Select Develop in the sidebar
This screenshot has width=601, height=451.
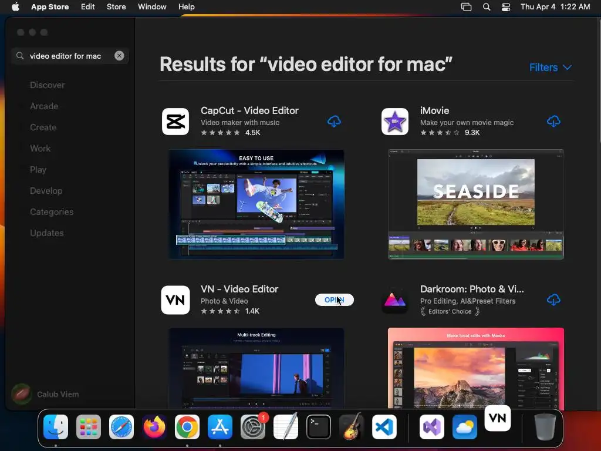pyautogui.click(x=46, y=191)
